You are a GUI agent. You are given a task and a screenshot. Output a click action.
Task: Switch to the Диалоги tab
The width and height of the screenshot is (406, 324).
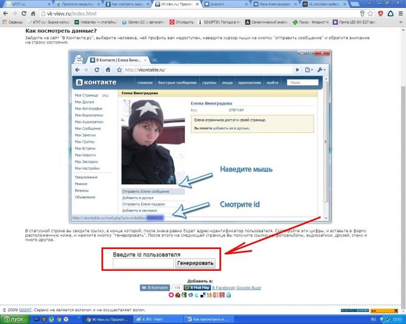(226, 4)
